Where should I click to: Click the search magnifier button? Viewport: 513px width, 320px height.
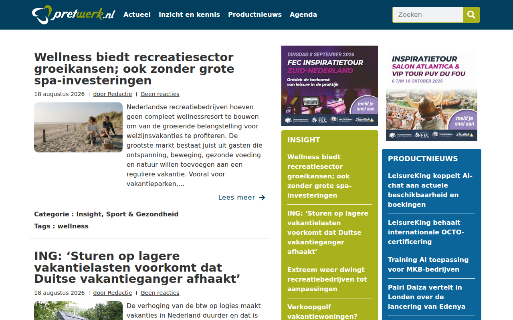[x=471, y=15]
